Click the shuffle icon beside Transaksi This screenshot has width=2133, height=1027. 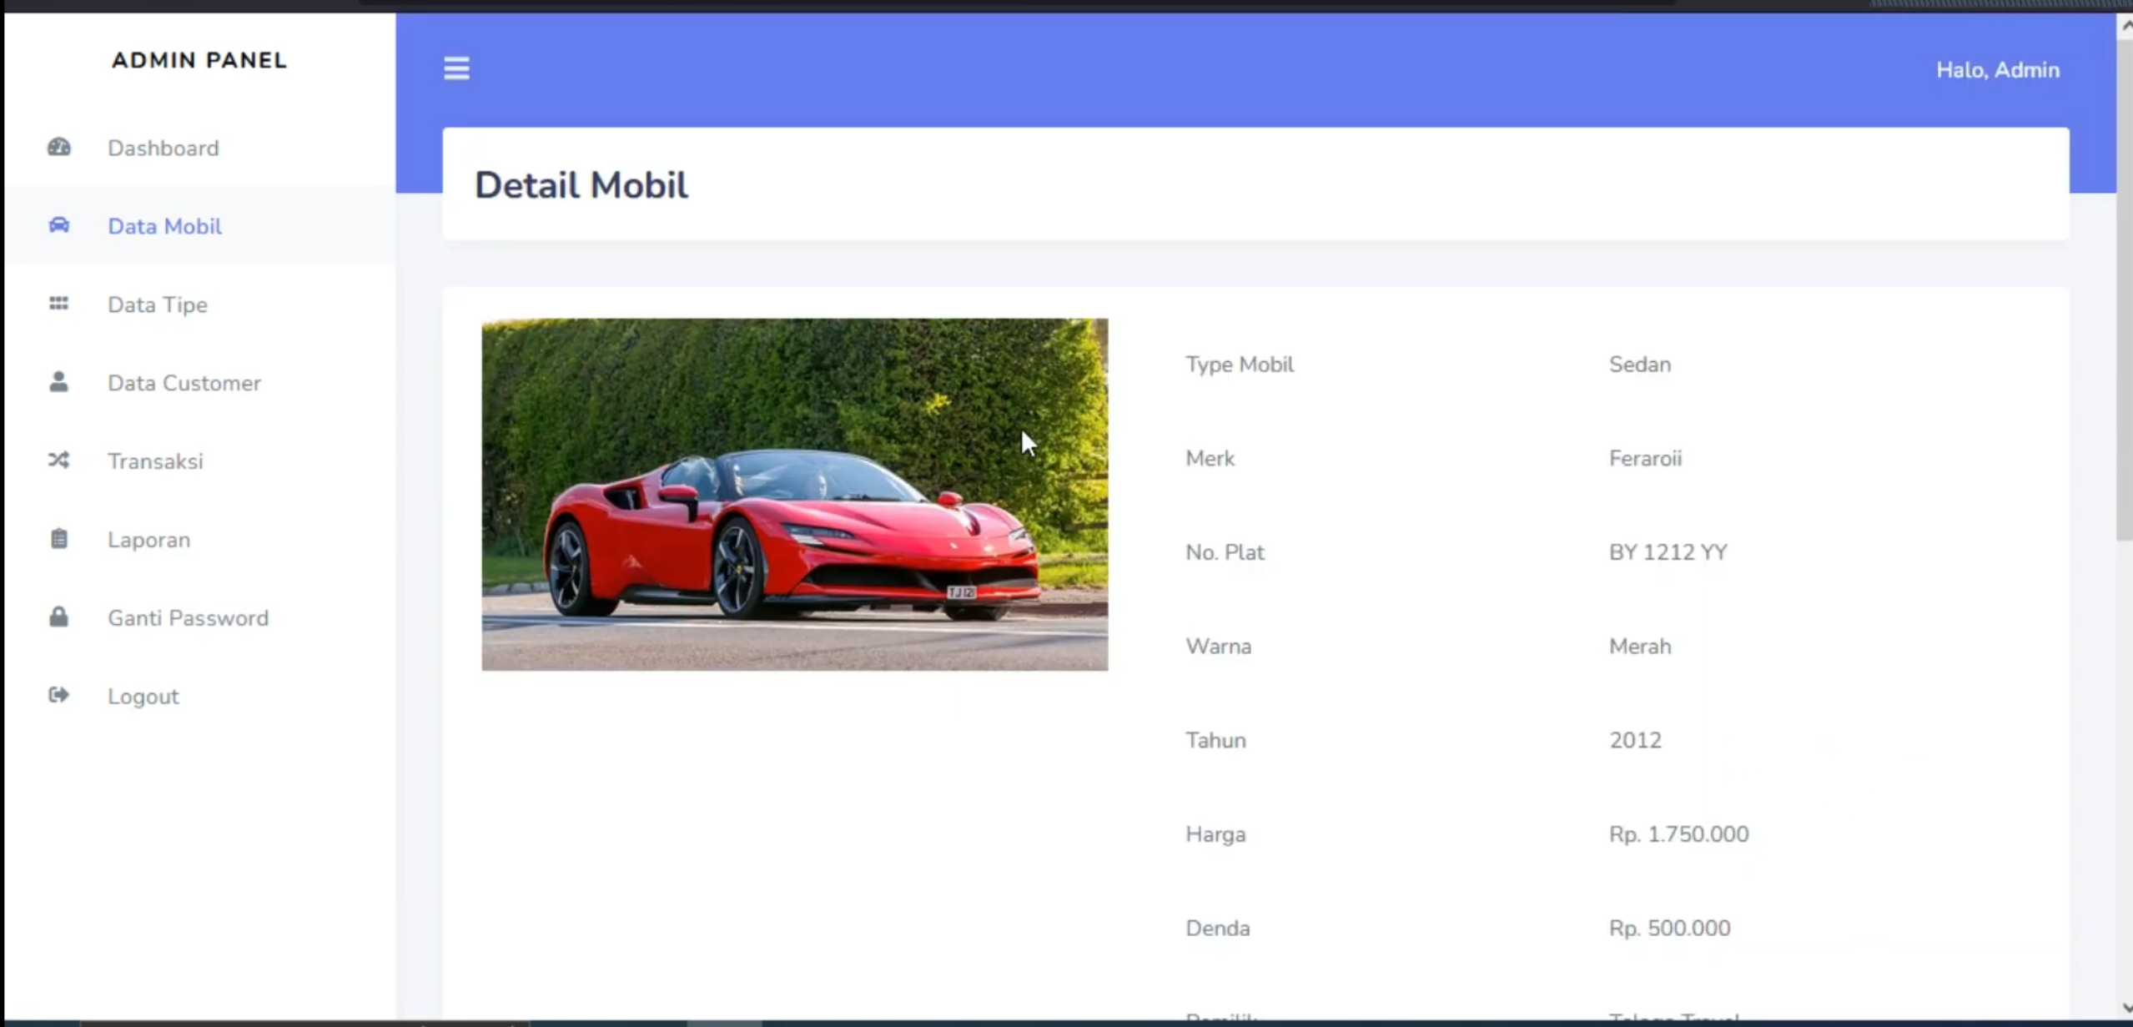pyautogui.click(x=58, y=461)
